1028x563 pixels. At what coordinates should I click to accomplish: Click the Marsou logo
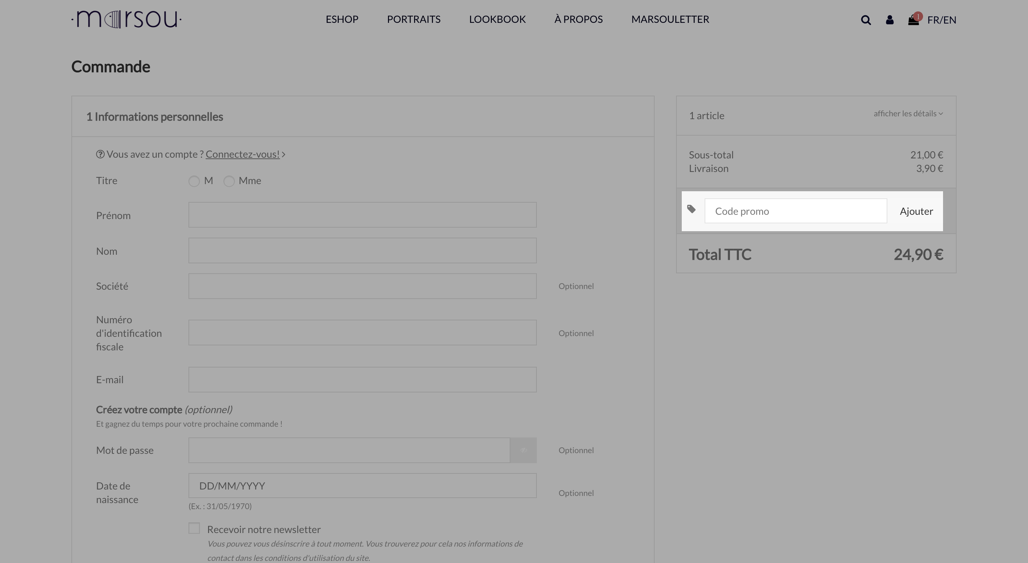[x=126, y=20]
